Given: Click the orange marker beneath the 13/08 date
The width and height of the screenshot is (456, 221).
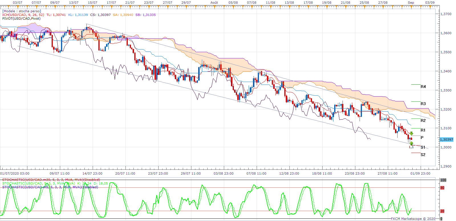Looking at the screenshot, I should coord(289,7).
